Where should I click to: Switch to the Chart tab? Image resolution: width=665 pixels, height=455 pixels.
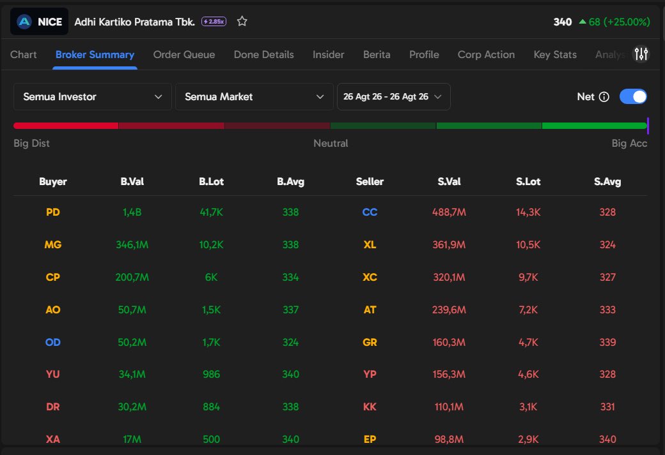[x=23, y=55]
